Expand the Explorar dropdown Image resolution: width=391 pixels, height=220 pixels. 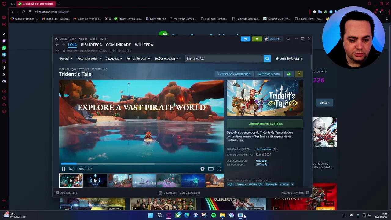66,58
